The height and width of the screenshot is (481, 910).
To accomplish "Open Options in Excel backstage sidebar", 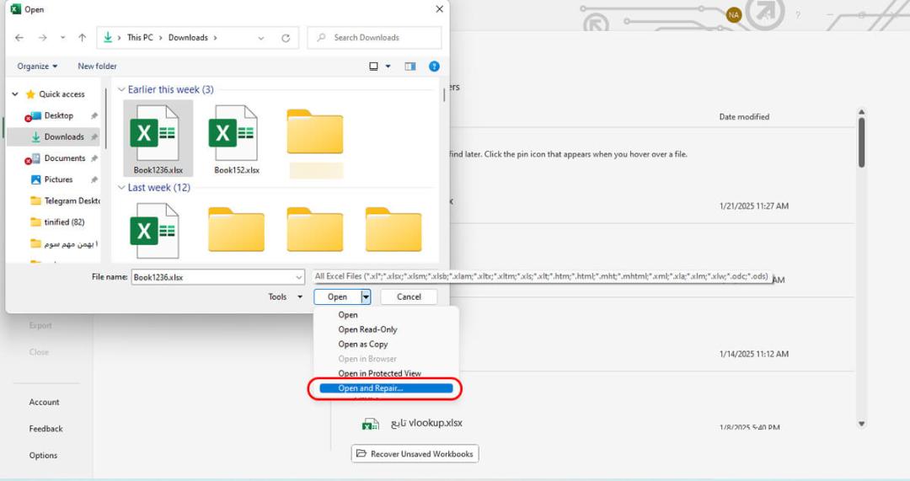I will (x=43, y=456).
